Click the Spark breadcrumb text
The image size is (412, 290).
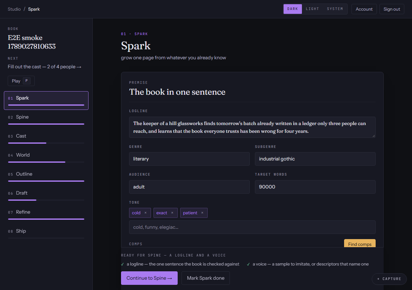[x=34, y=9]
